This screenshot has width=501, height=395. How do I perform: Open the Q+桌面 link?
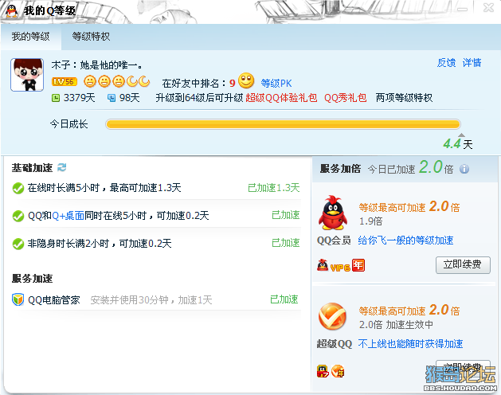[68, 216]
